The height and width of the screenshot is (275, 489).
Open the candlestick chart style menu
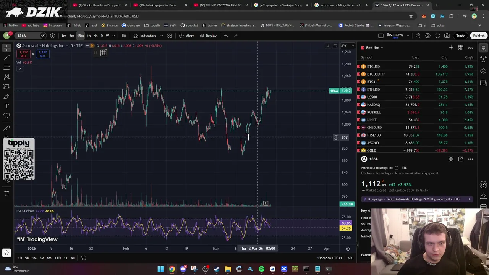click(x=124, y=36)
